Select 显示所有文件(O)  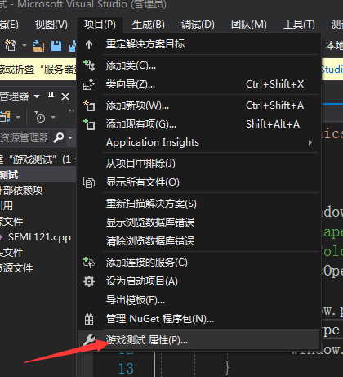(198, 182)
